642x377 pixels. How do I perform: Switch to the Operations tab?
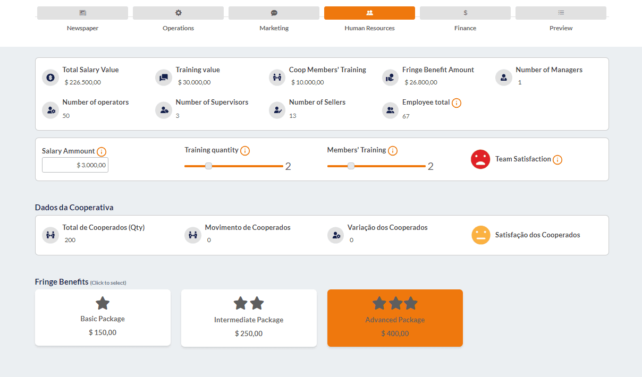pyautogui.click(x=178, y=13)
